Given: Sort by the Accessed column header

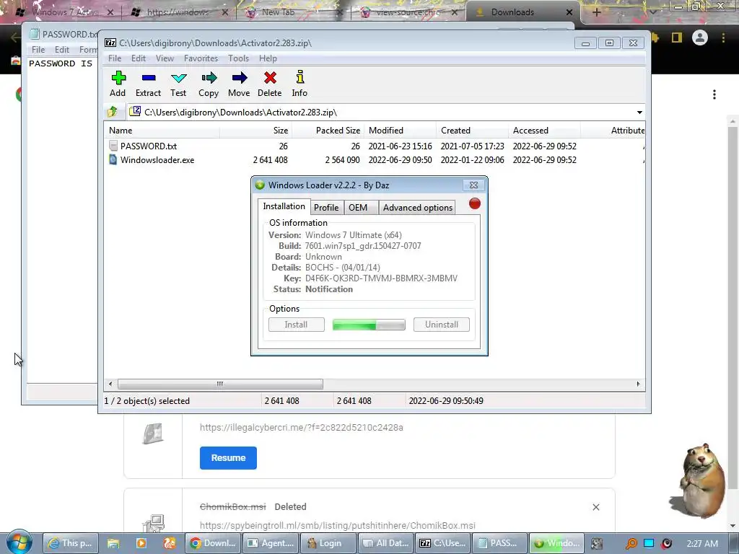Looking at the screenshot, I should pos(544,131).
